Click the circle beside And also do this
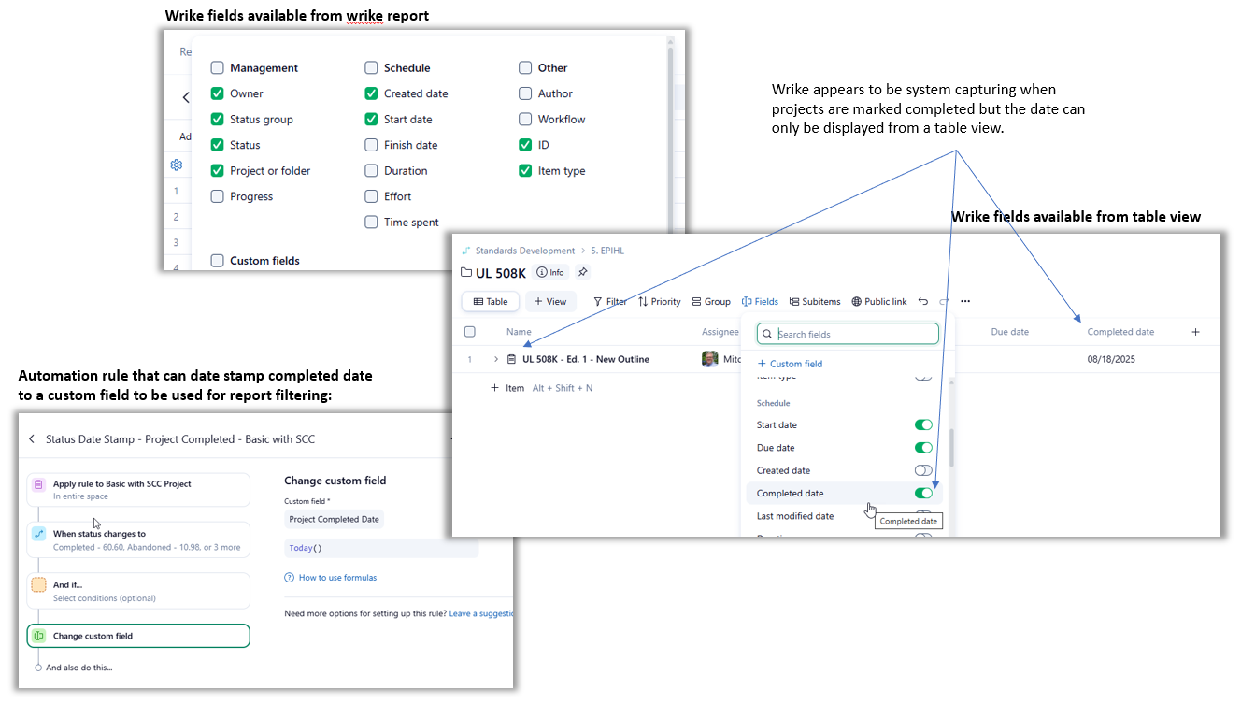Viewport: 1241px width, 704px height. [x=38, y=668]
